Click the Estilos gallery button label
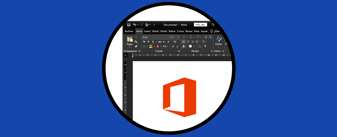 219,44
